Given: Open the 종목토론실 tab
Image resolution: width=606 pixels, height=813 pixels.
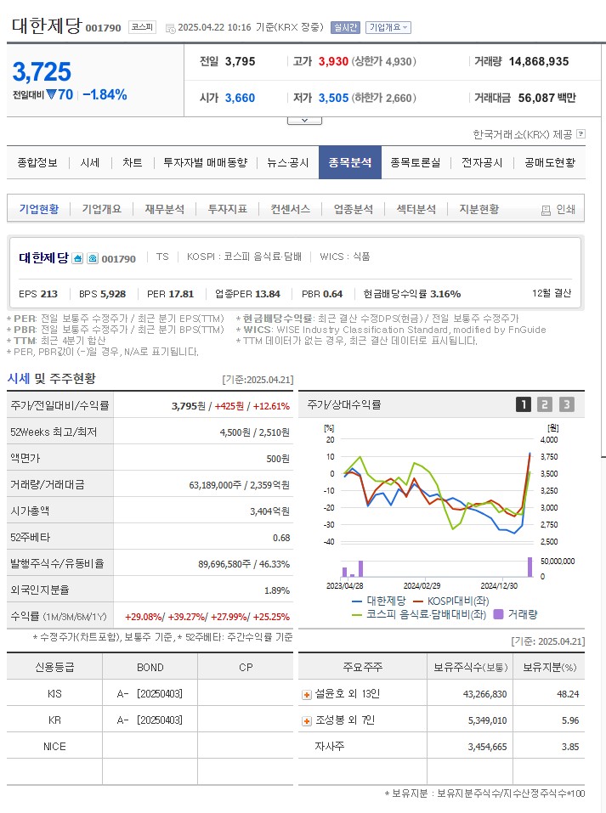Looking at the screenshot, I should (415, 163).
